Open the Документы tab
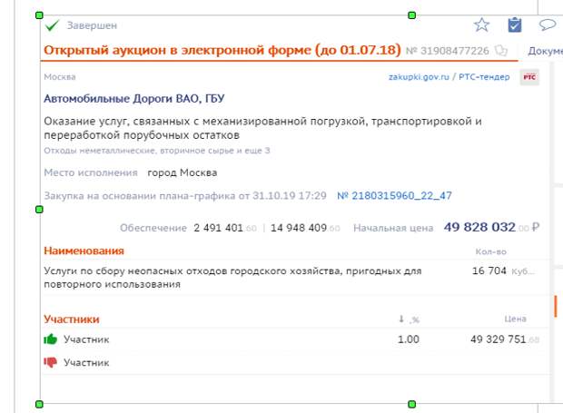Viewport: 563px width, 413px height. coord(545,51)
